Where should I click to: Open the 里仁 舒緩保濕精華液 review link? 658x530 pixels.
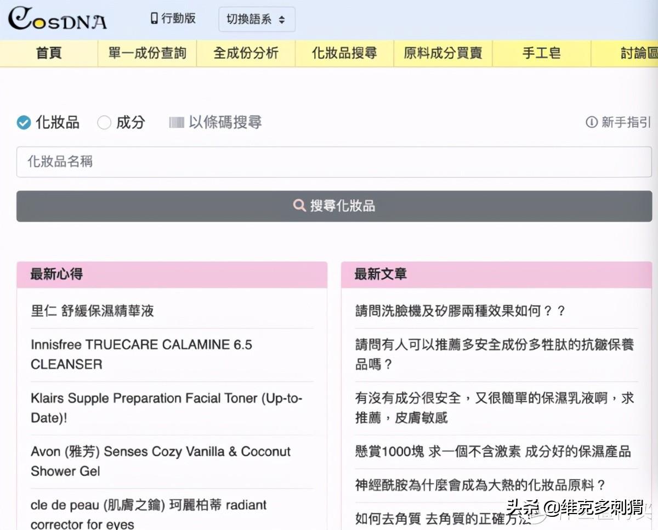tap(92, 311)
